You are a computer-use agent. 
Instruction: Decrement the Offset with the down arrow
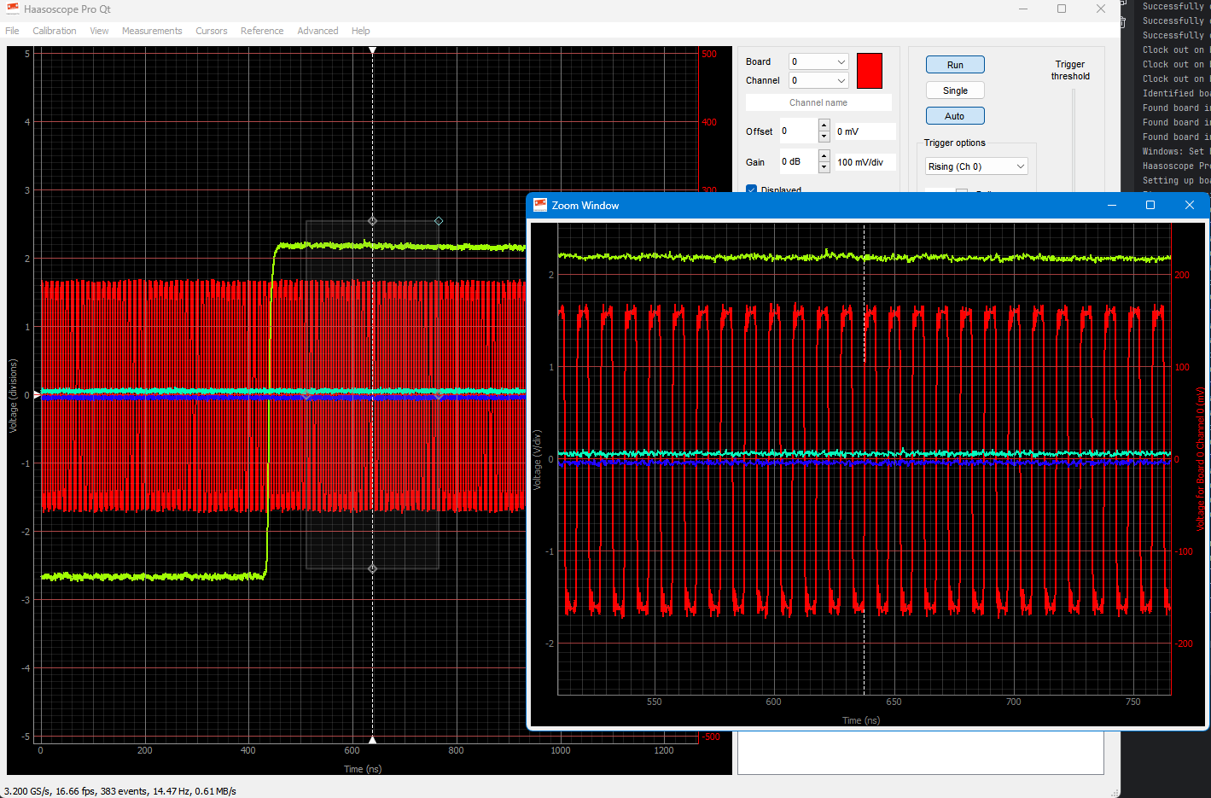click(824, 136)
